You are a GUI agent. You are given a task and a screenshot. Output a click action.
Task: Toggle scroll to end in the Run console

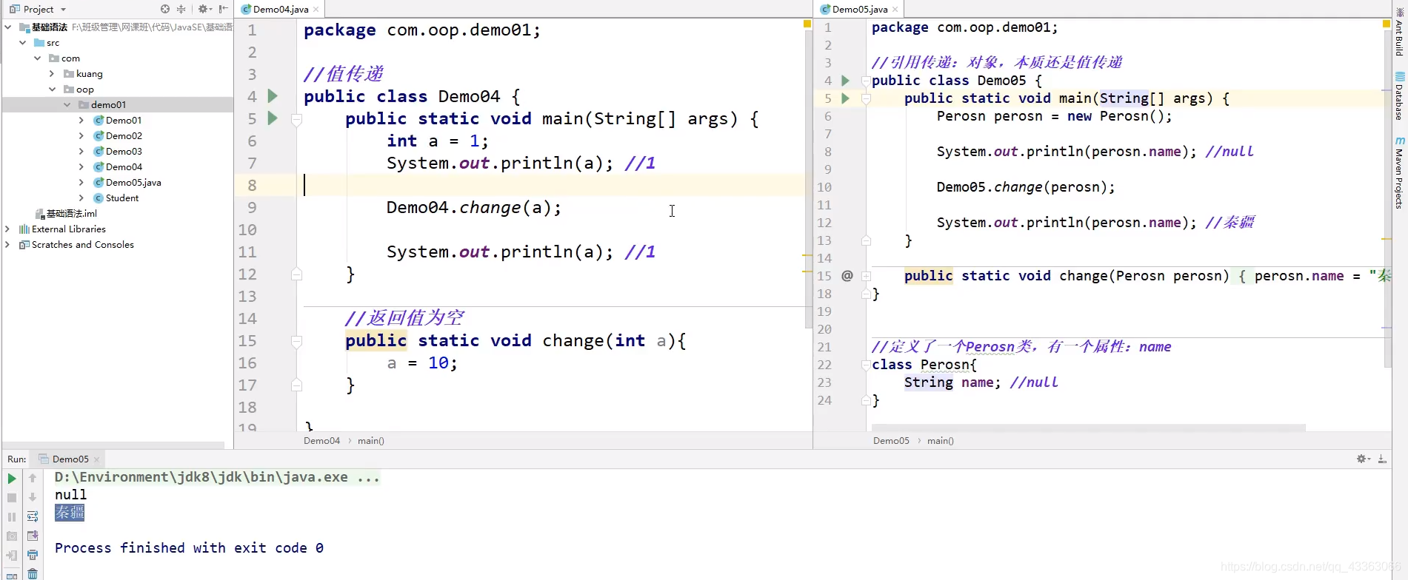[33, 536]
